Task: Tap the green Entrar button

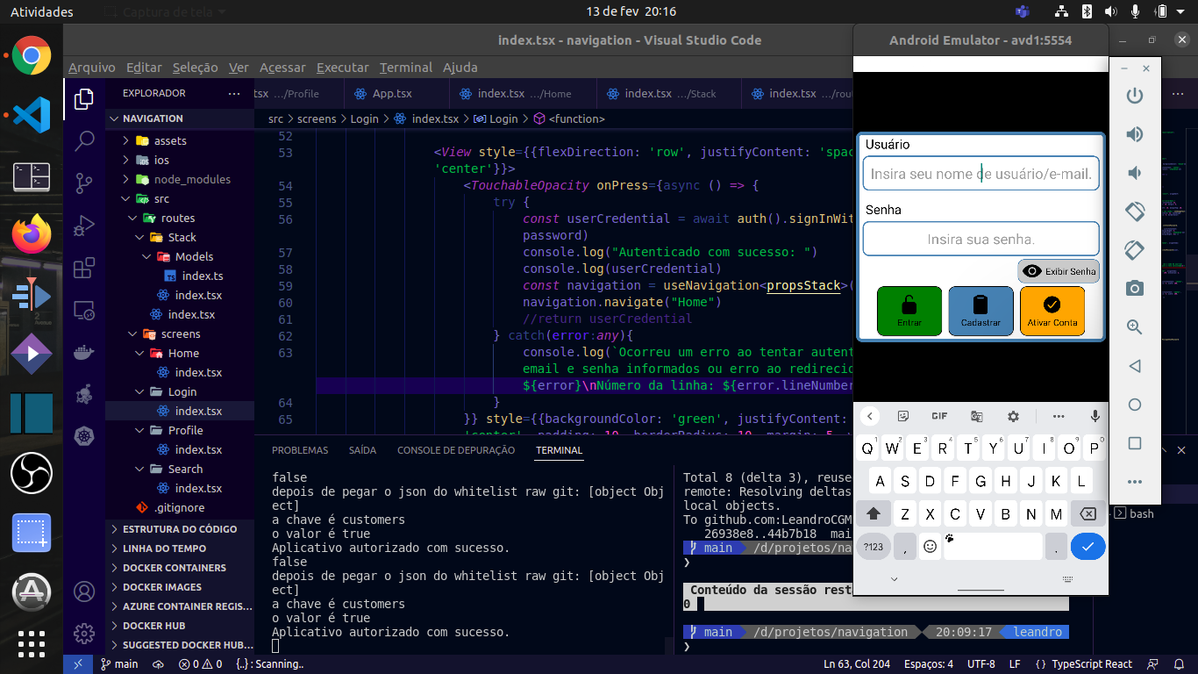Action: click(909, 311)
